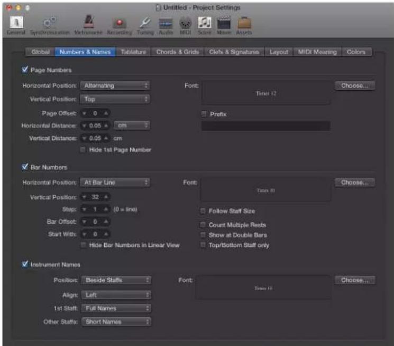Click the Bar Numbers font preview box
Image resolution: width=394 pixels, height=346 pixels.
pyautogui.click(x=265, y=190)
